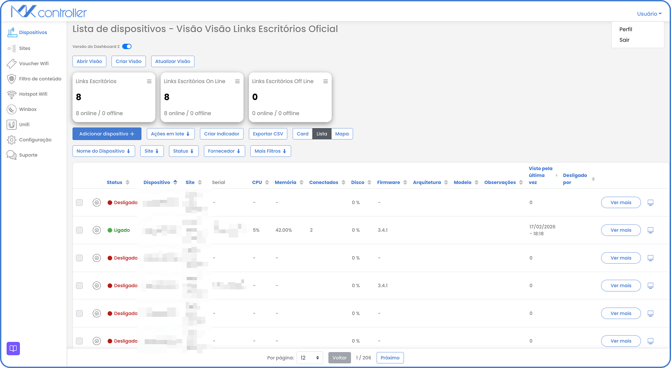The image size is (671, 368).
Task: Click Exportar CSV to download data
Action: (x=268, y=133)
